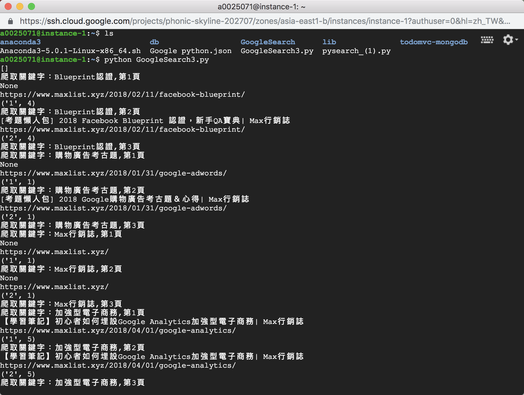Screen dimensions: 524x395
Task: Click the 2018 Facebook Blueprint 認證 title line
Action: tap(145, 121)
